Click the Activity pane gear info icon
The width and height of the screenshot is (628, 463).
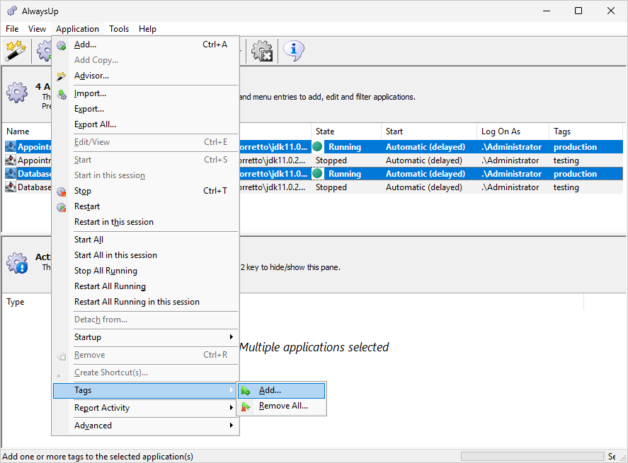click(x=17, y=263)
